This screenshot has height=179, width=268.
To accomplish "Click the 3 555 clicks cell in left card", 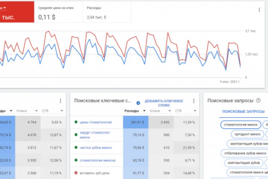I will coord(28,160).
